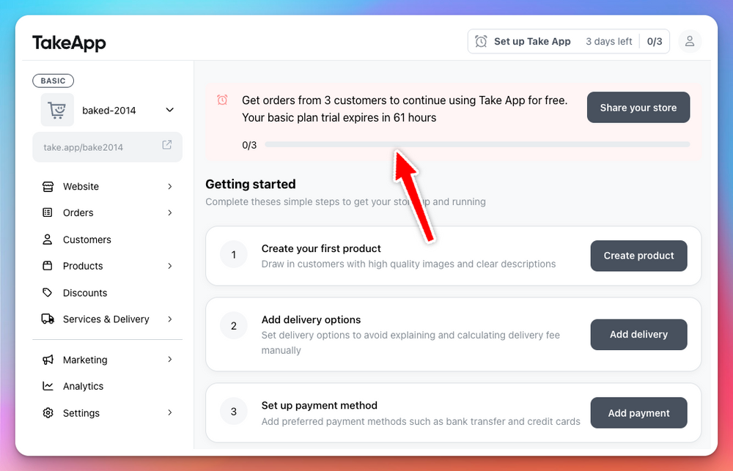
Task: Click step number 3 circle
Action: pyautogui.click(x=234, y=412)
